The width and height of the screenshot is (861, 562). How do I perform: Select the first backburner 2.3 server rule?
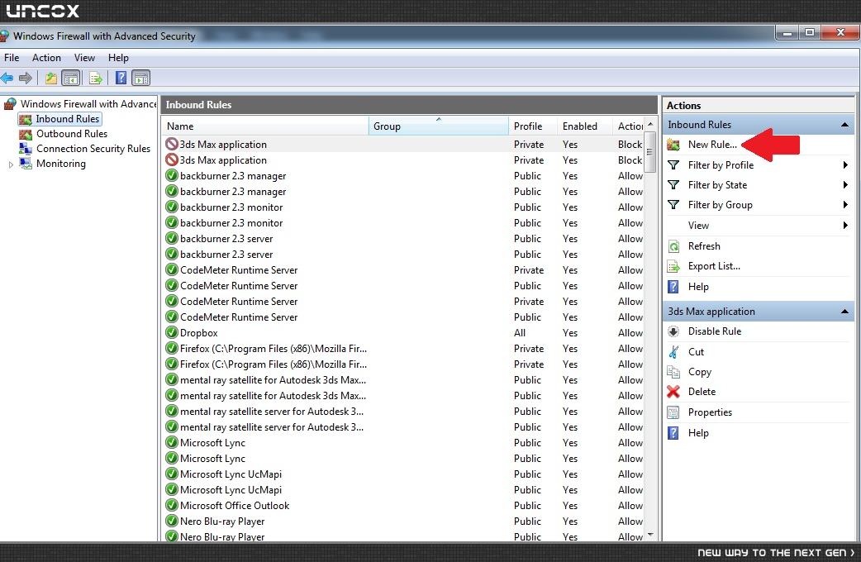coord(403,238)
